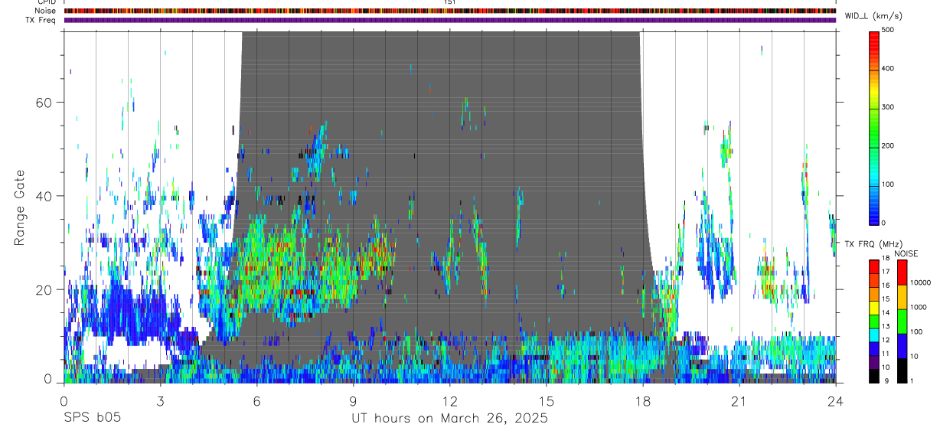Click x-axis tick label '12'

pos(449,401)
